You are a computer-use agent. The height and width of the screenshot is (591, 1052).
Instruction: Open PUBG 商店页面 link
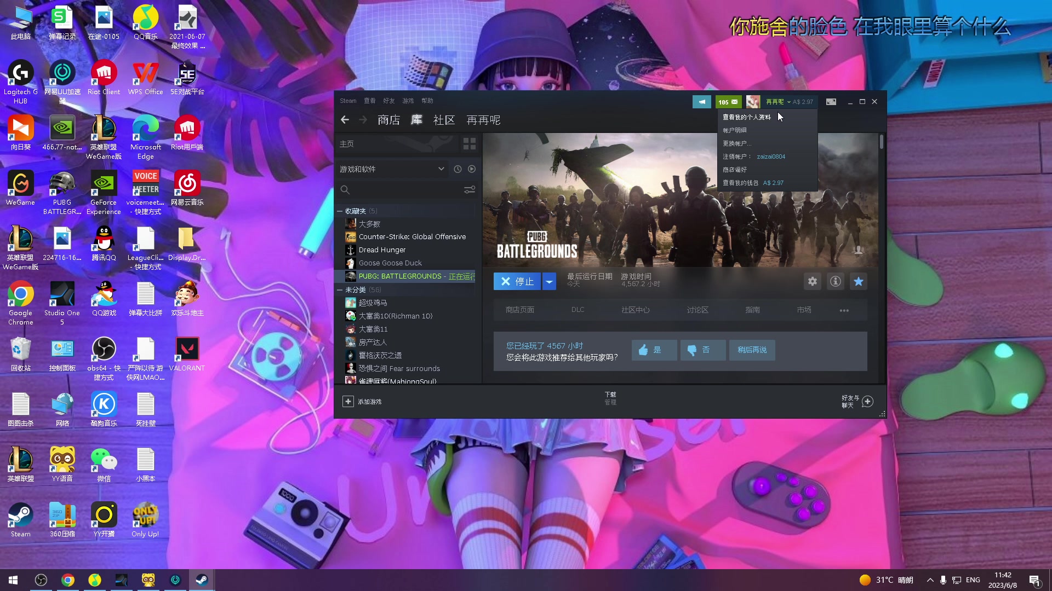pos(520,310)
